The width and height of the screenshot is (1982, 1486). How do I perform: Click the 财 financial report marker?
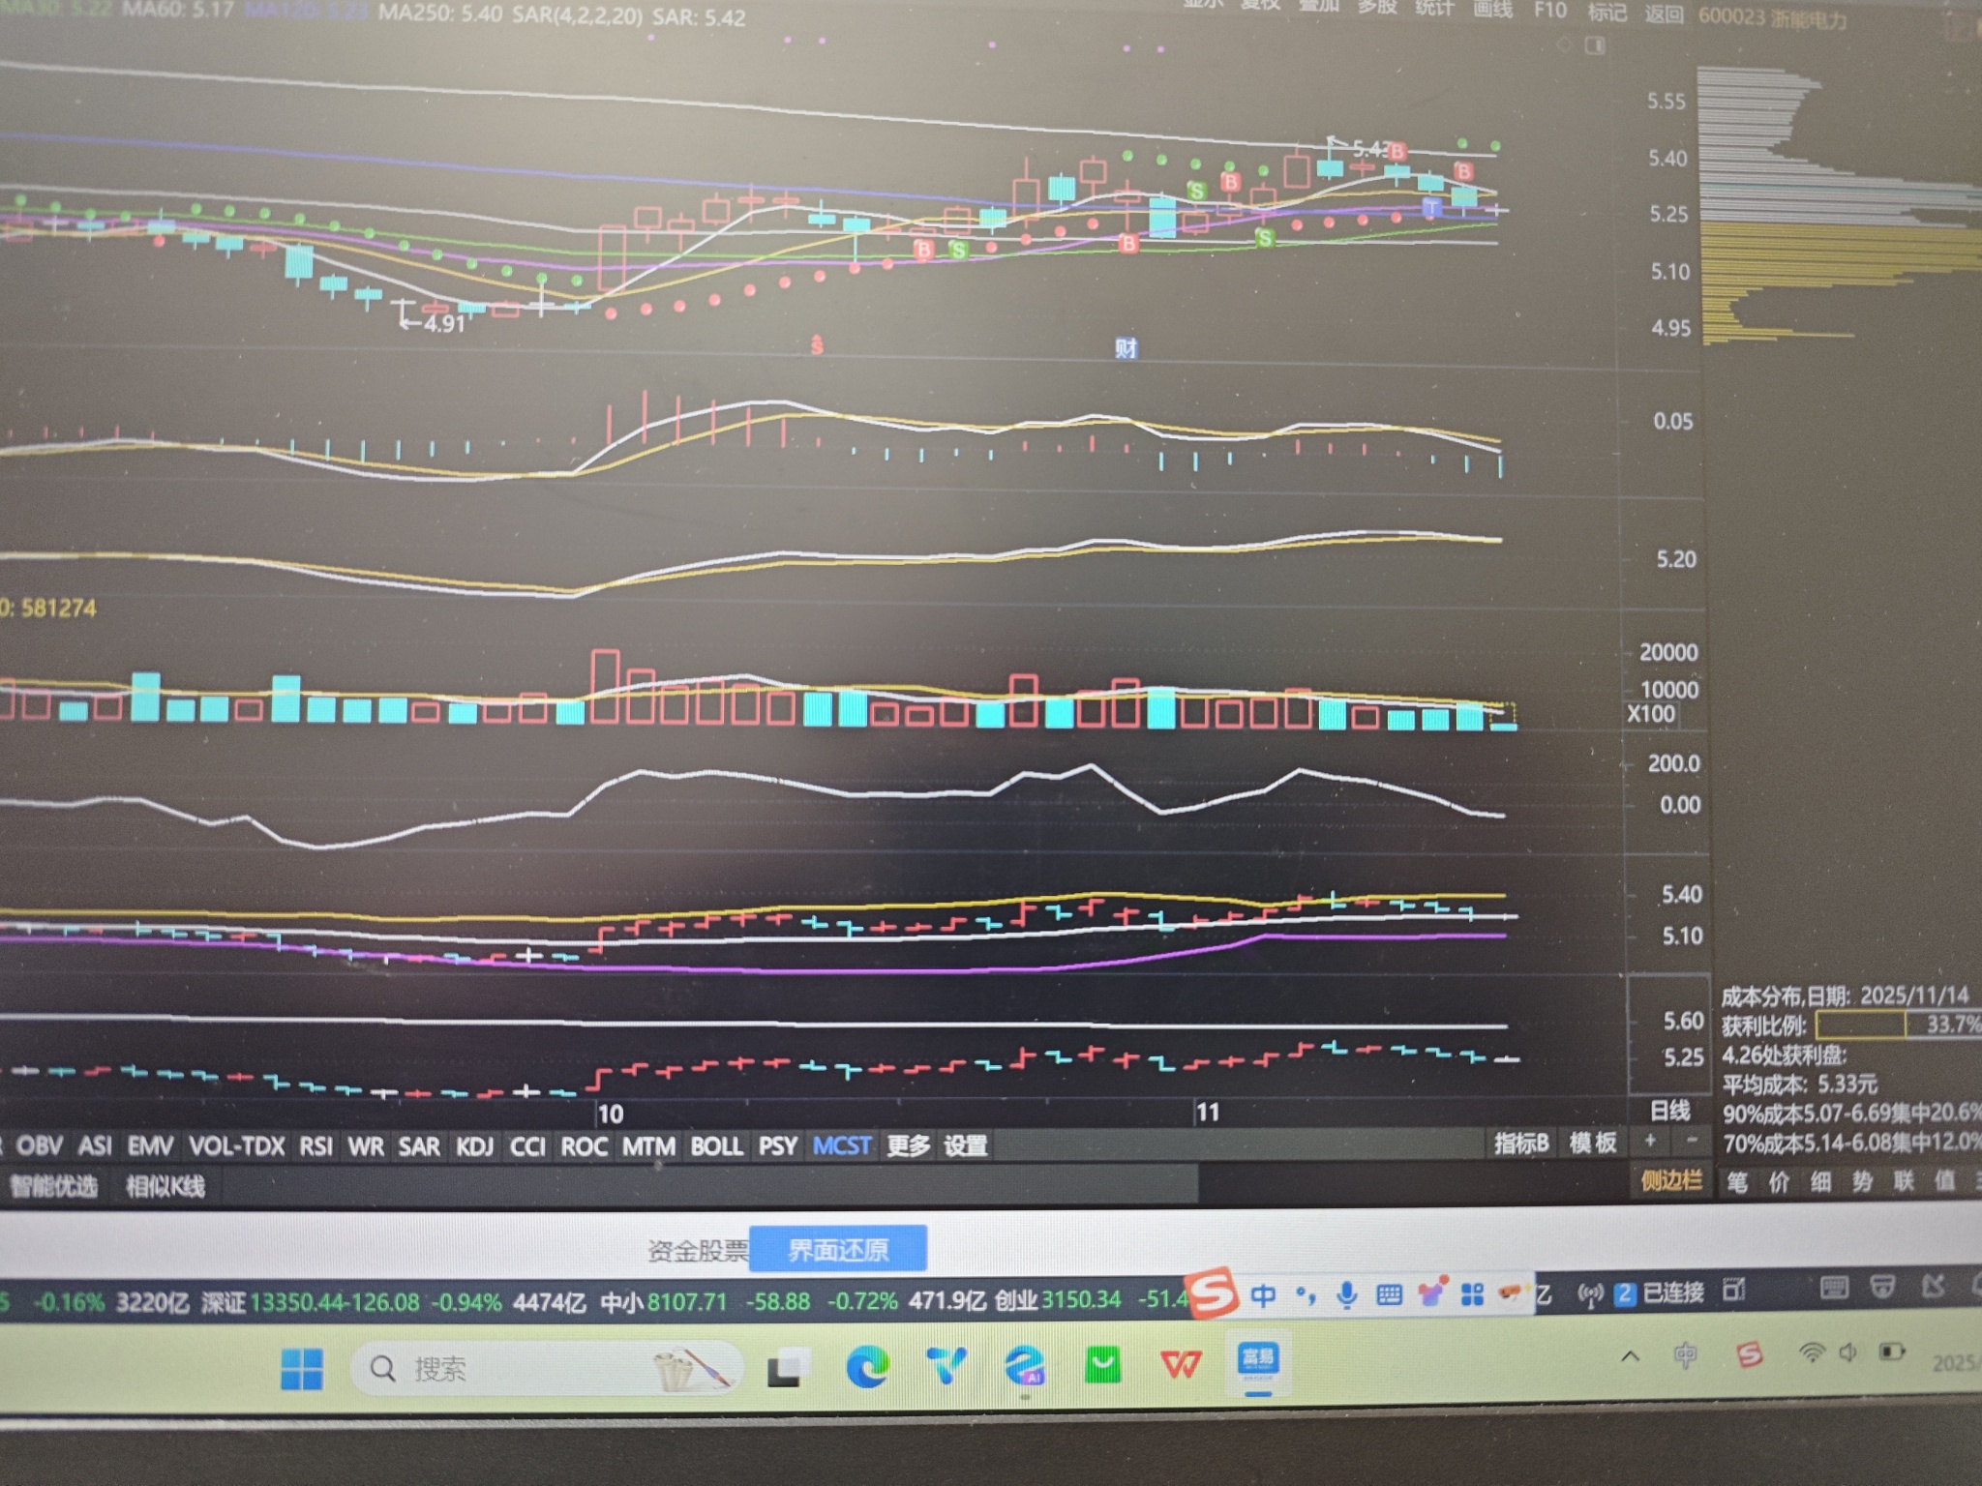click(1126, 348)
